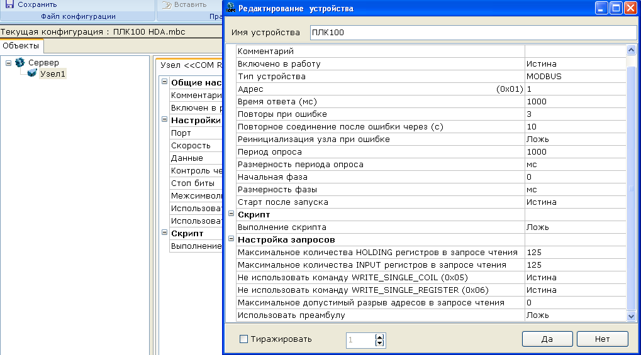The height and width of the screenshot is (355, 641).
Task: Click the Имя устройства text field
Action: (473, 32)
